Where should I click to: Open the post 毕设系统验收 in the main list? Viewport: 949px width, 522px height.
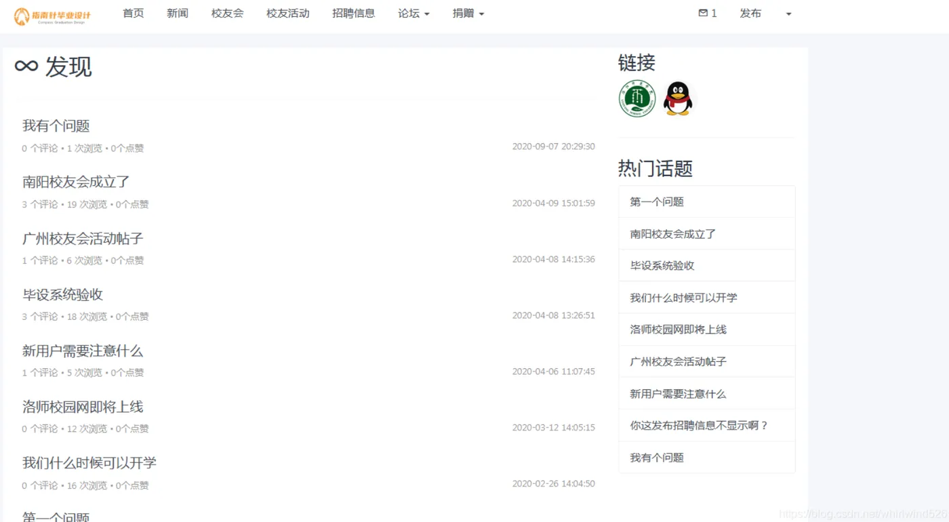pos(62,295)
